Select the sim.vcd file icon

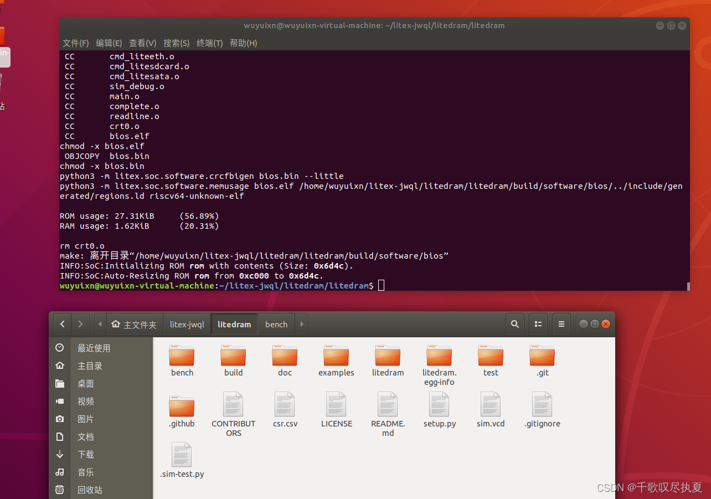(491, 404)
